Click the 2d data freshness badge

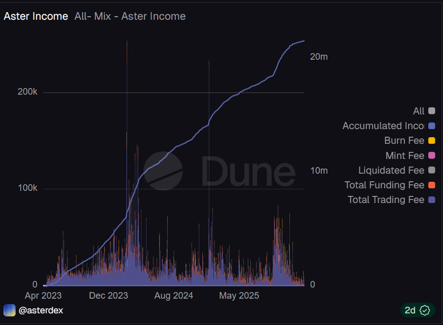pos(418,310)
